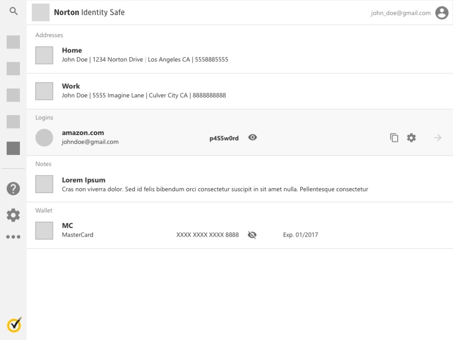The width and height of the screenshot is (453, 340).
Task: Click the Norton Identity Safe title
Action: 89,13
